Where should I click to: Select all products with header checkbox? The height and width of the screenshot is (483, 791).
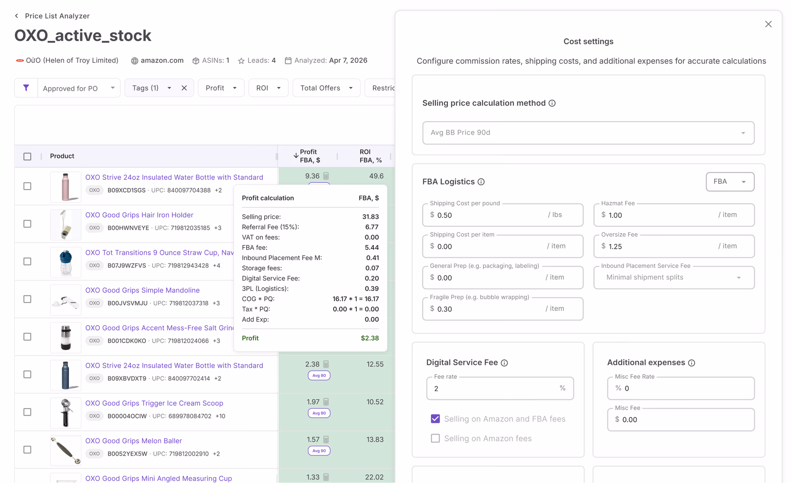(27, 156)
